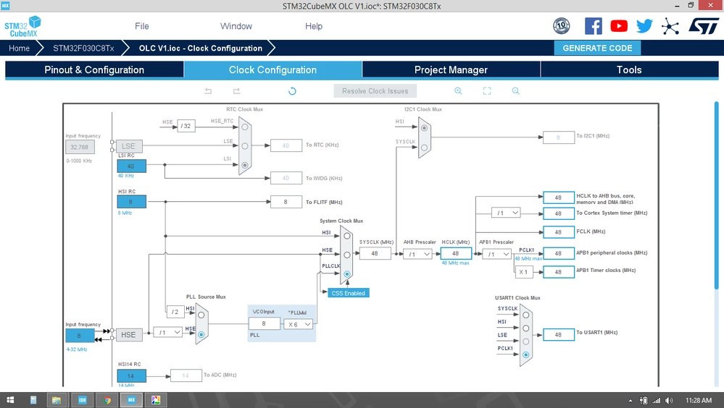Viewport: 724px width, 408px height.
Task: Select HSI in I2C1 Clock Mux
Action: click(425, 128)
